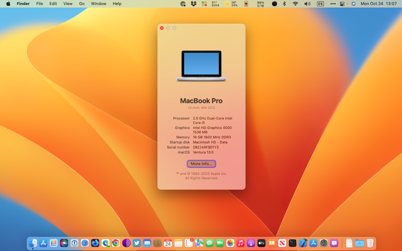Image resolution: width=402 pixels, height=251 pixels.
Task: Open the View menu
Action: pyautogui.click(x=68, y=4)
